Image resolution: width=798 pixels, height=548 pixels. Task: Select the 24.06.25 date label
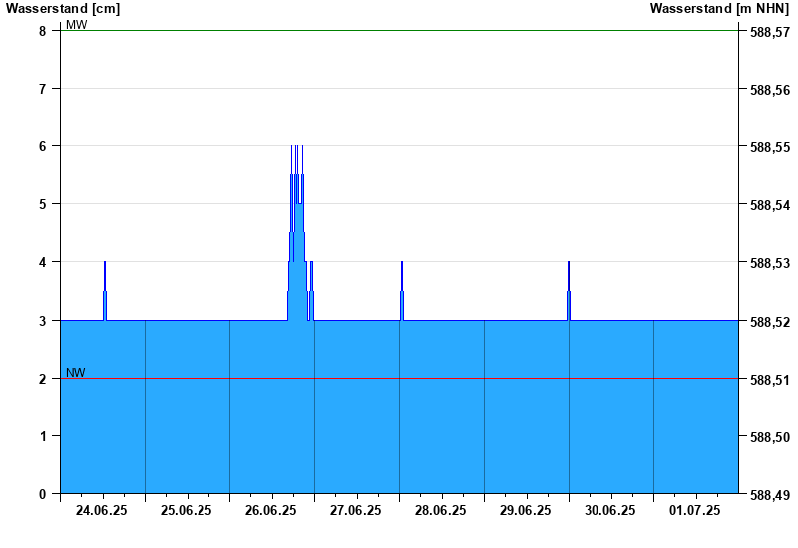tap(102, 511)
